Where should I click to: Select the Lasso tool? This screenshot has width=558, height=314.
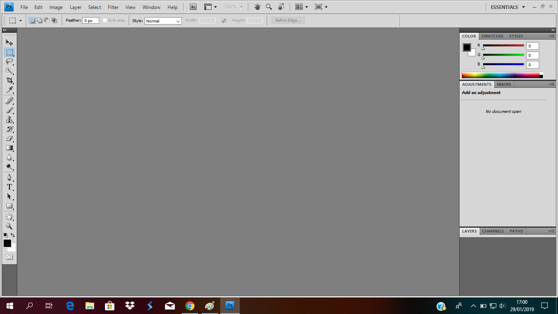(x=9, y=62)
